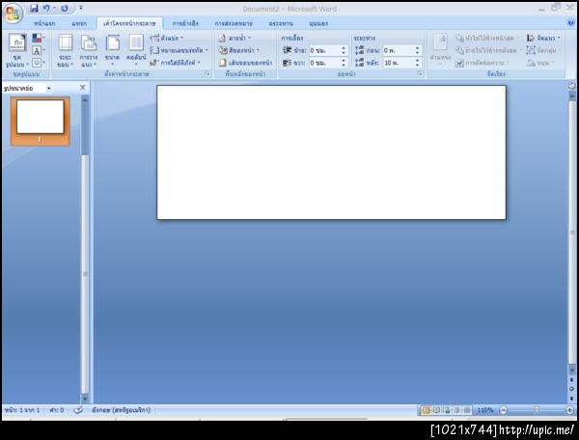Click the Send to Back icon in Arrange
The image size is (579, 440).
click(459, 50)
